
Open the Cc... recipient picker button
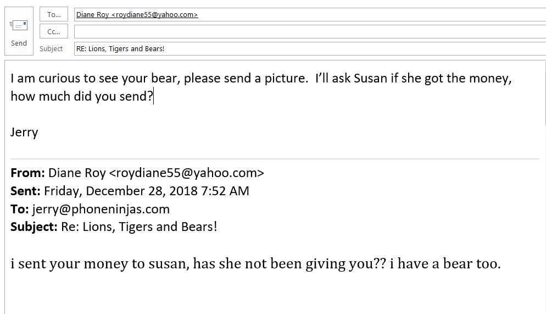[x=54, y=31]
